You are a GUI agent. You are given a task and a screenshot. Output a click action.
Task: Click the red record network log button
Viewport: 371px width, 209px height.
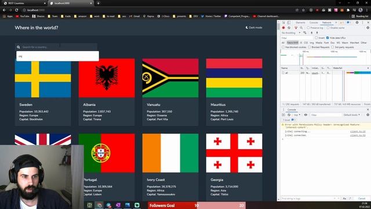pos(283,28)
